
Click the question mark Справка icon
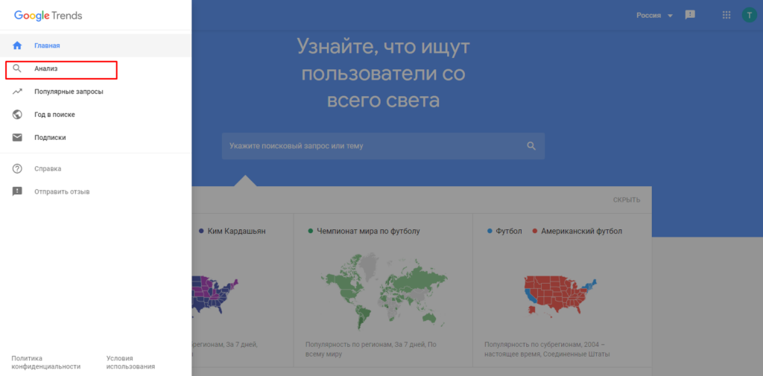[x=17, y=169]
